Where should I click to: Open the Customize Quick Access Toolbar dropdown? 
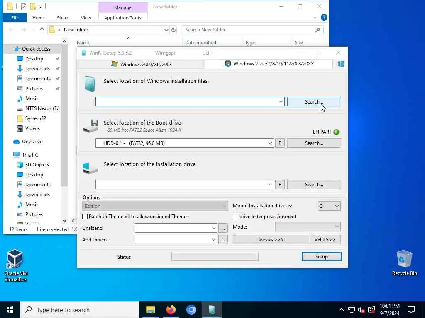pos(40,7)
